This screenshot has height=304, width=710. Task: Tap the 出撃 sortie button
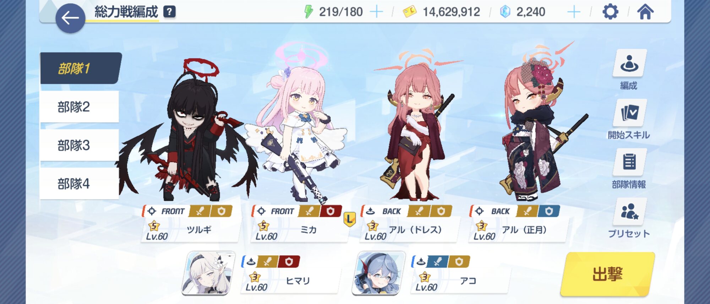607,274
